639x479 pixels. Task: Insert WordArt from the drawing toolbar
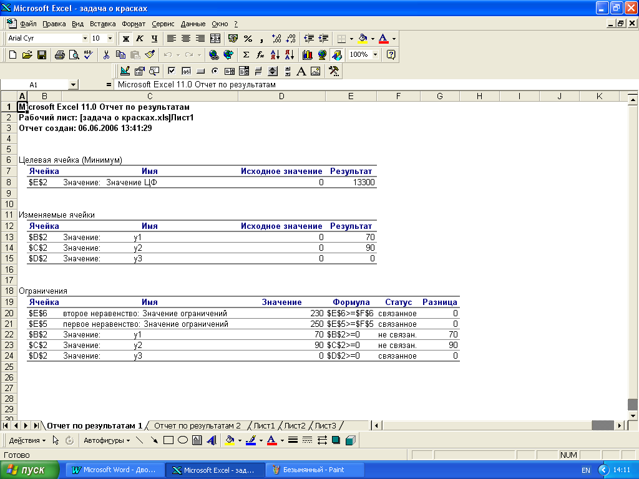211,440
